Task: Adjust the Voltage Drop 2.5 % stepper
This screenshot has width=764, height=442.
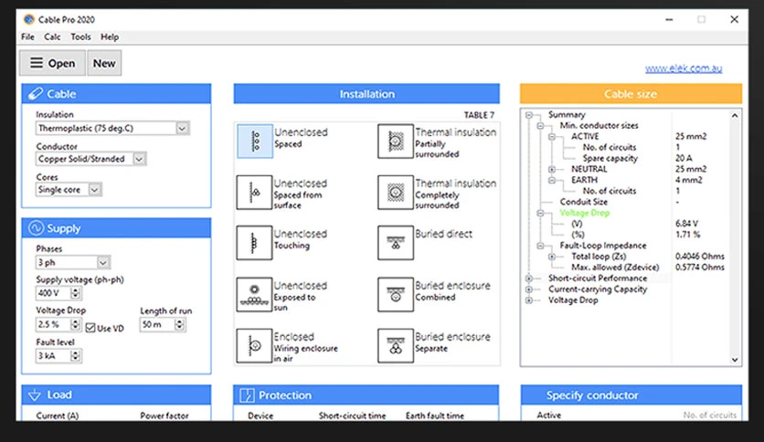Action: click(x=75, y=324)
